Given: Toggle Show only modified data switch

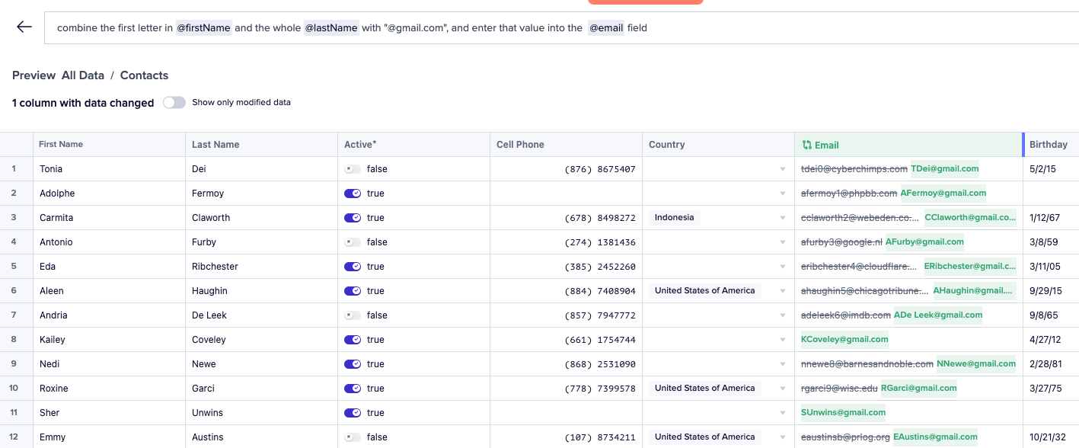Looking at the screenshot, I should click(x=174, y=102).
